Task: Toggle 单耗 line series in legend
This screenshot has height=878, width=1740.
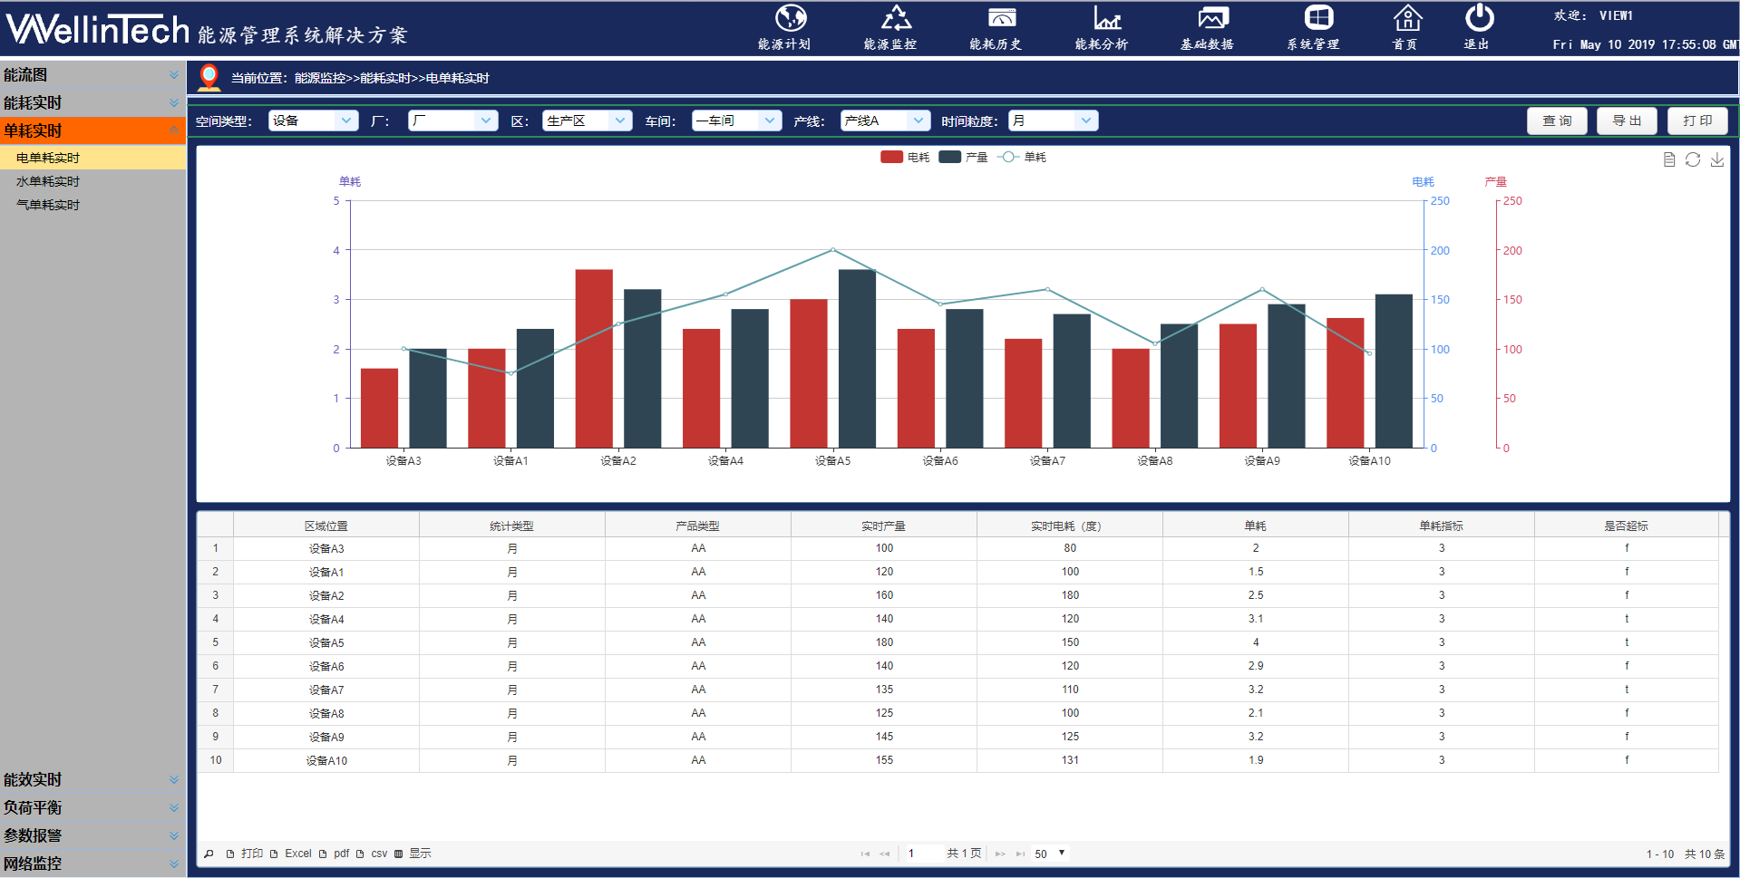Action: point(1022,157)
